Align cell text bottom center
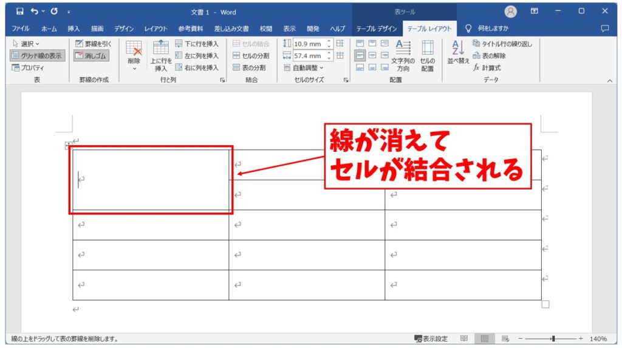 tap(372, 67)
